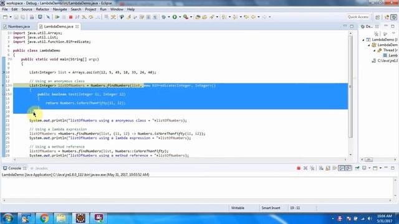Click the New file toolbar icon
The width and height of the screenshot is (399, 224).
(5, 17)
